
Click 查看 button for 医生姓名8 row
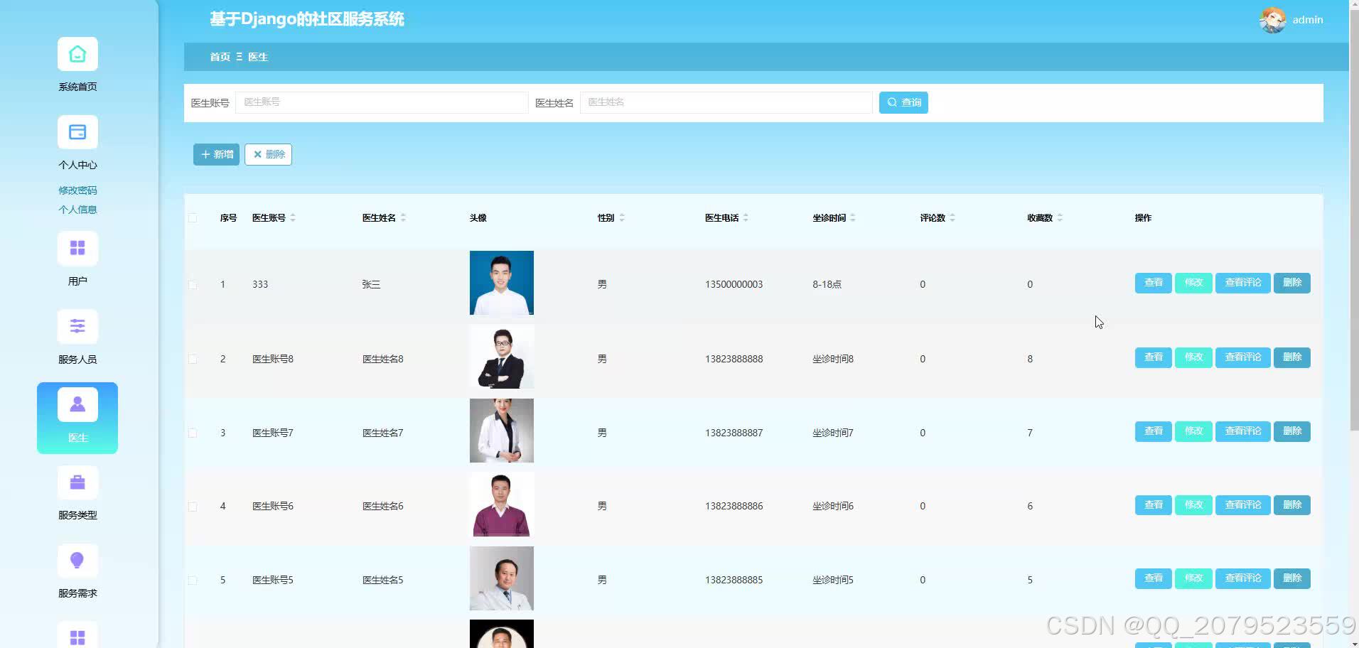pyautogui.click(x=1153, y=357)
